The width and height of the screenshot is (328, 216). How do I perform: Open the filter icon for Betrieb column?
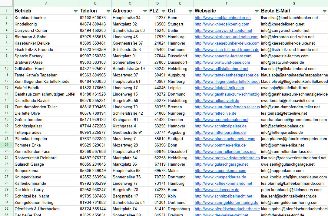tap(75, 11)
